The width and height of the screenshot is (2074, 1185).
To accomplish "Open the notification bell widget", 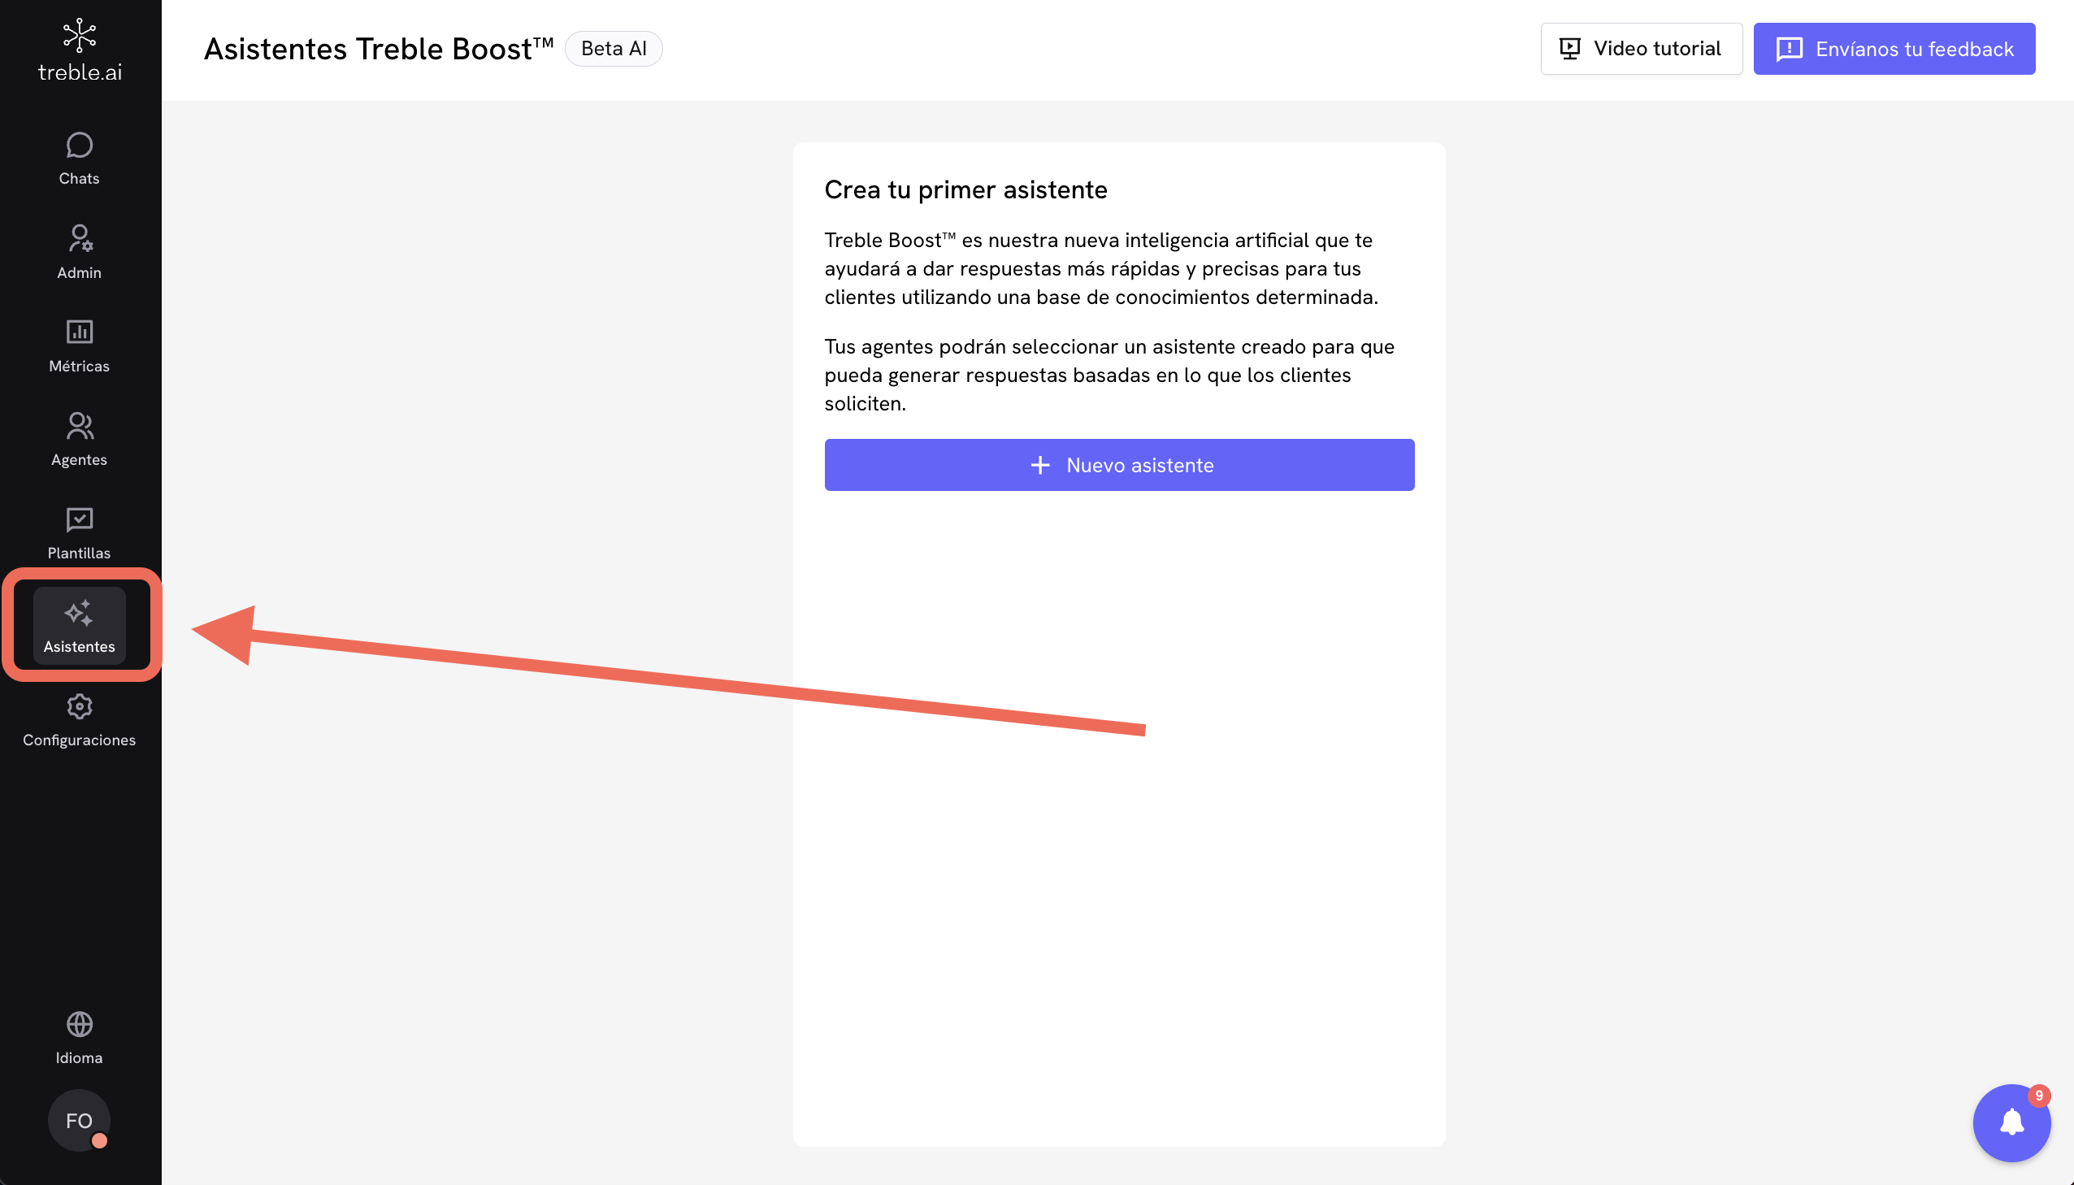I will click(2011, 1123).
